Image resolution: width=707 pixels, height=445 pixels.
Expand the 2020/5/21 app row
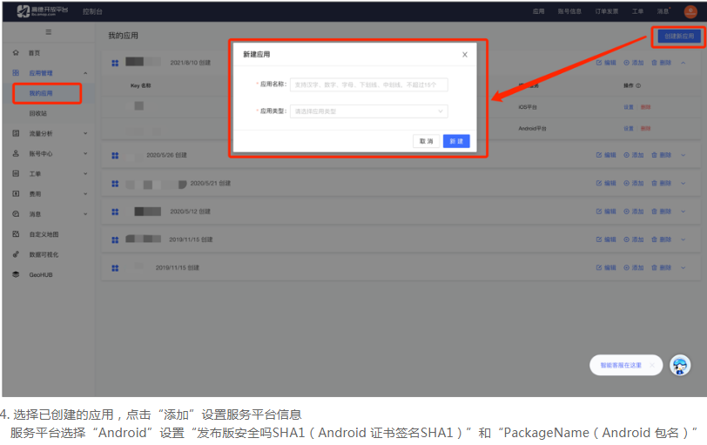pos(683,183)
